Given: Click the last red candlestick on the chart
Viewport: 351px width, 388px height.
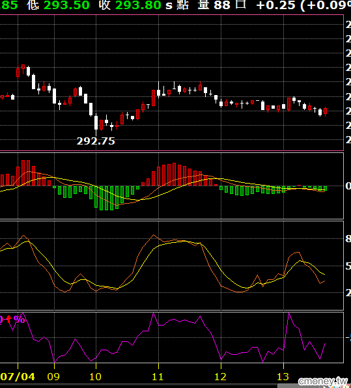Looking at the screenshot, I should click(325, 111).
